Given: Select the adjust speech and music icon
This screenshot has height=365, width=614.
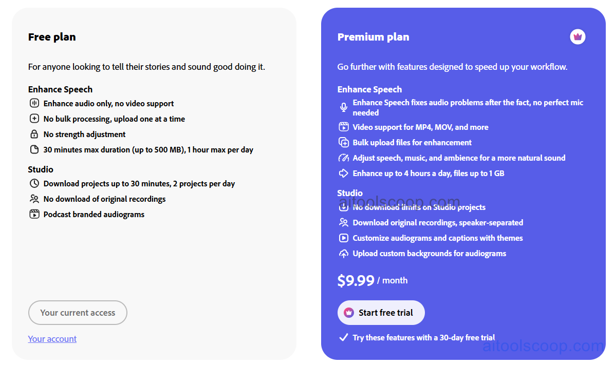Looking at the screenshot, I should (343, 158).
